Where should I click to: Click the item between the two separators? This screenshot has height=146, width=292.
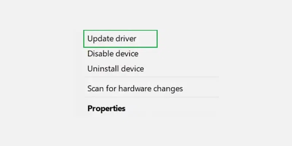tap(135, 89)
